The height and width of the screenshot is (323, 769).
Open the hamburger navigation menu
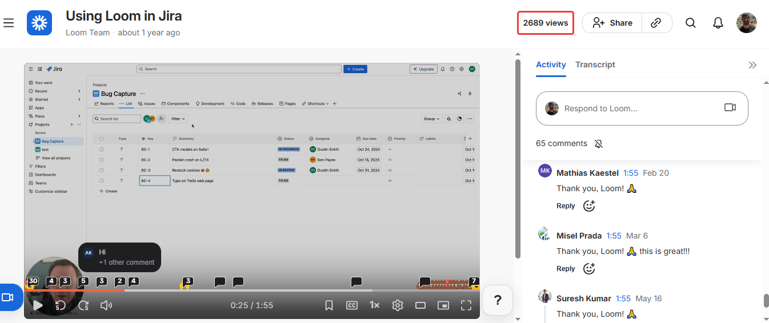[x=9, y=23]
